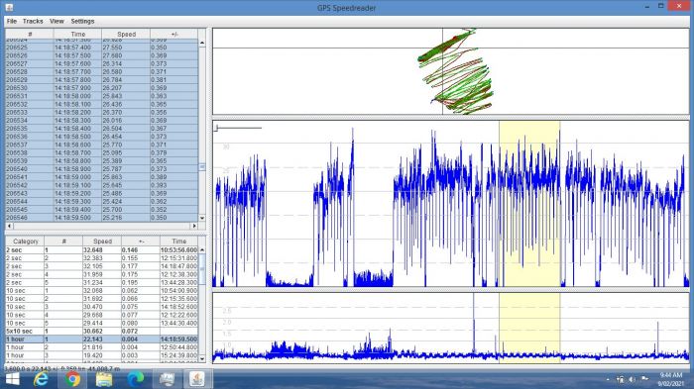Click right arrow of horizontal data scrollbar
Image resolution: width=694 pixels, height=389 pixels.
194,226
